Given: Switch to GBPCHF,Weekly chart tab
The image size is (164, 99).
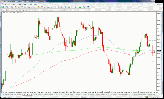Looking at the screenshot, I should [x=37, y=95].
